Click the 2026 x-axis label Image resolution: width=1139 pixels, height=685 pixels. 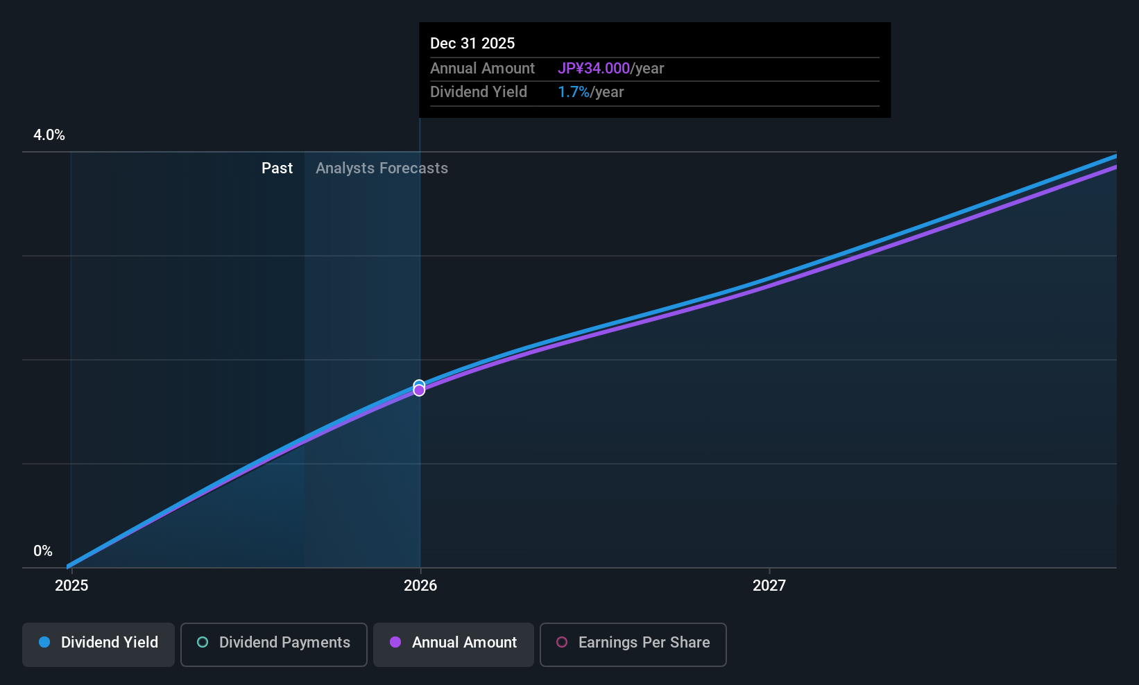tap(420, 585)
